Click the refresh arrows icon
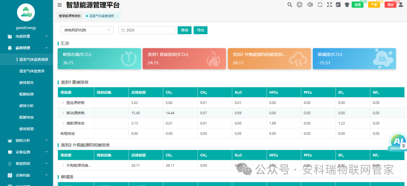The image size is (407, 186). (320, 5)
